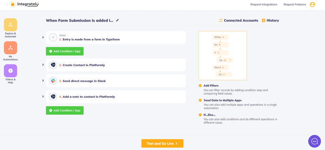325x150 pixels.
Task: Click the upper Add Condition / App button
Action: click(x=65, y=51)
